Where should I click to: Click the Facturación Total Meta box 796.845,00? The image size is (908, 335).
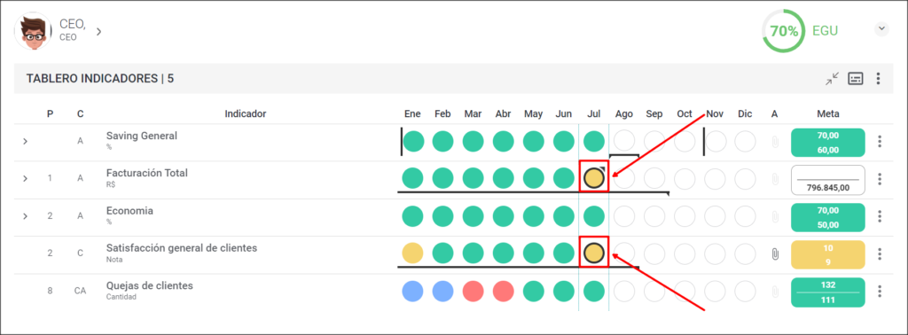click(x=827, y=180)
